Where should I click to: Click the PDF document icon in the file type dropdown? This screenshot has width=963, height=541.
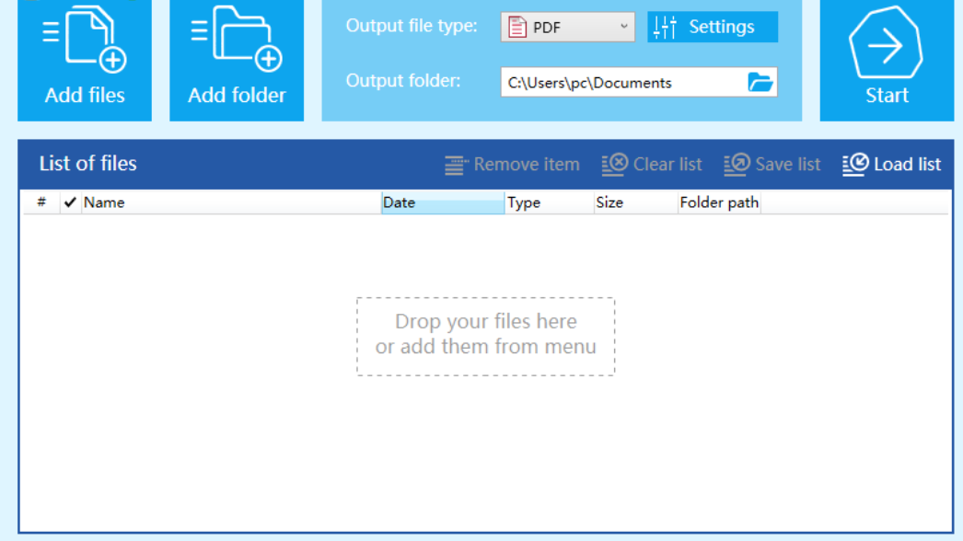(x=517, y=27)
